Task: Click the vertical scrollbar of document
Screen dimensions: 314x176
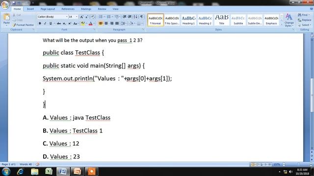Action: click(x=312, y=96)
